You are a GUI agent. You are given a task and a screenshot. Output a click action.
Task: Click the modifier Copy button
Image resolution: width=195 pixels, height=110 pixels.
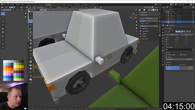pos(186,35)
